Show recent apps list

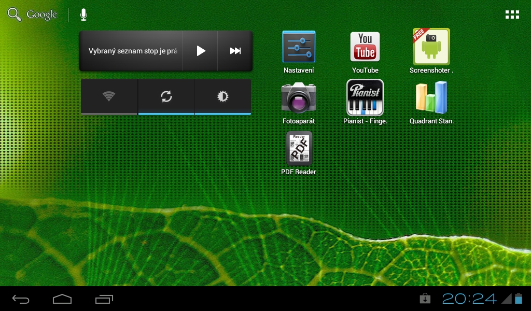(104, 299)
